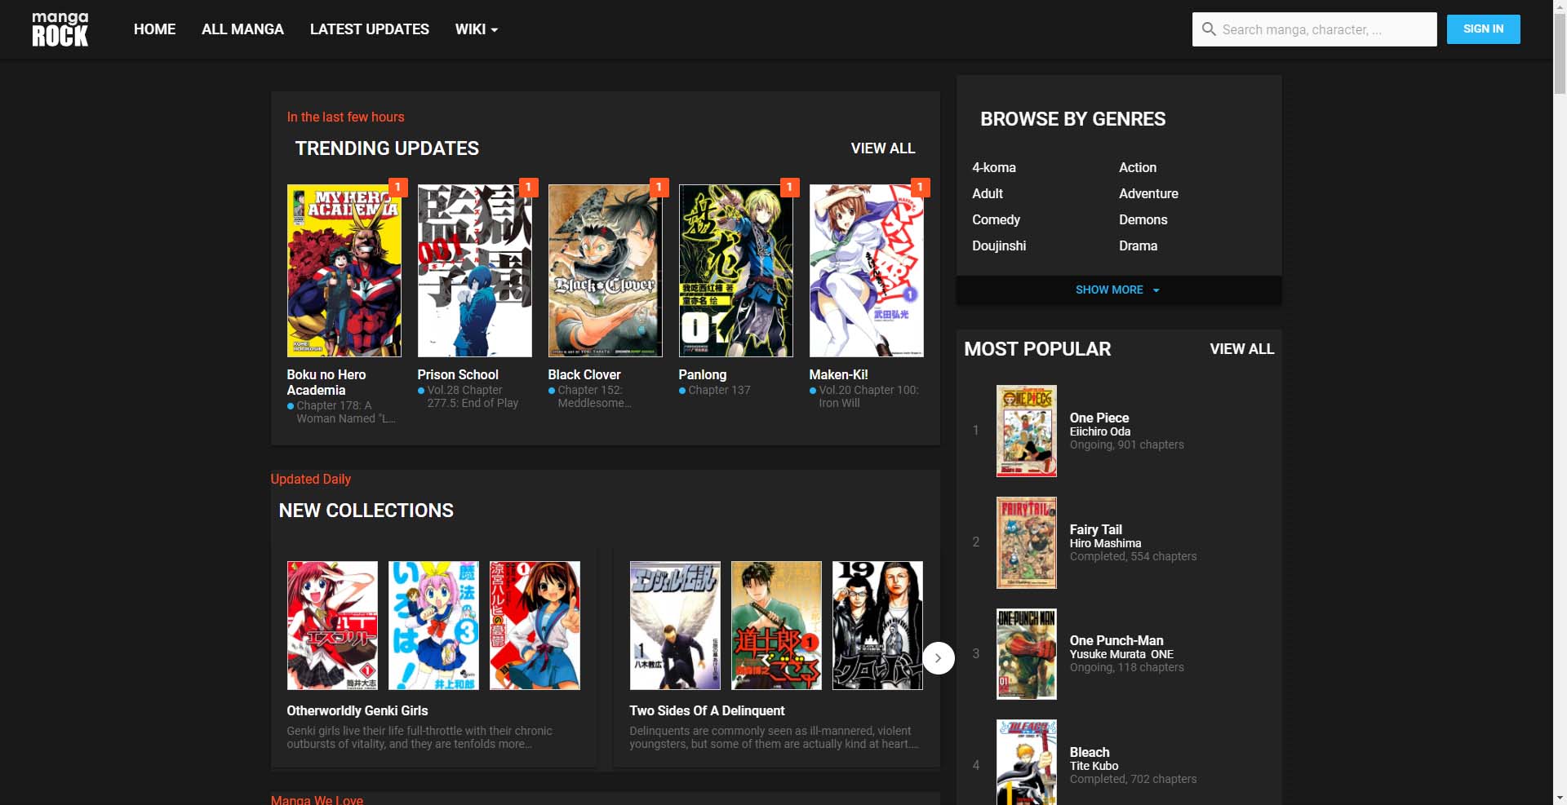Open the Fairy Tail cover thumbnail

pos(1027,542)
